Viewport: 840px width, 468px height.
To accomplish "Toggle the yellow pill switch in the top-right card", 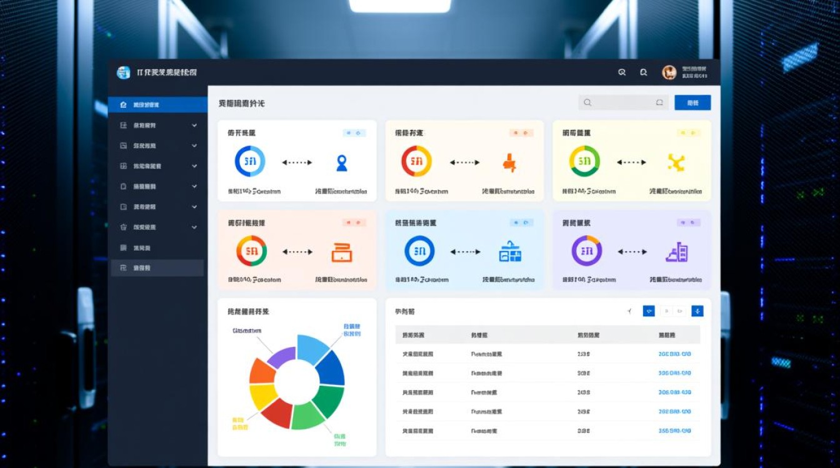I will coord(689,133).
